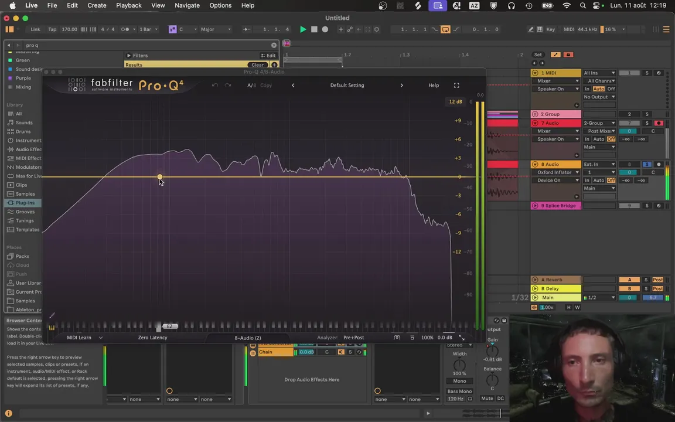The height and width of the screenshot is (422, 675).
Task: Open the analyzer Pre+Post settings
Action: [x=353, y=338]
